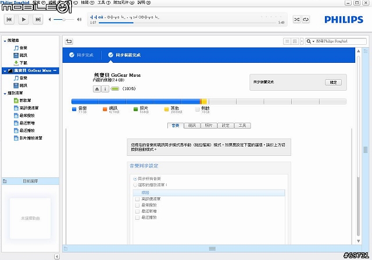Select the 同步裝置完成 status step
This screenshot has height=260, width=372.
(x=124, y=55)
